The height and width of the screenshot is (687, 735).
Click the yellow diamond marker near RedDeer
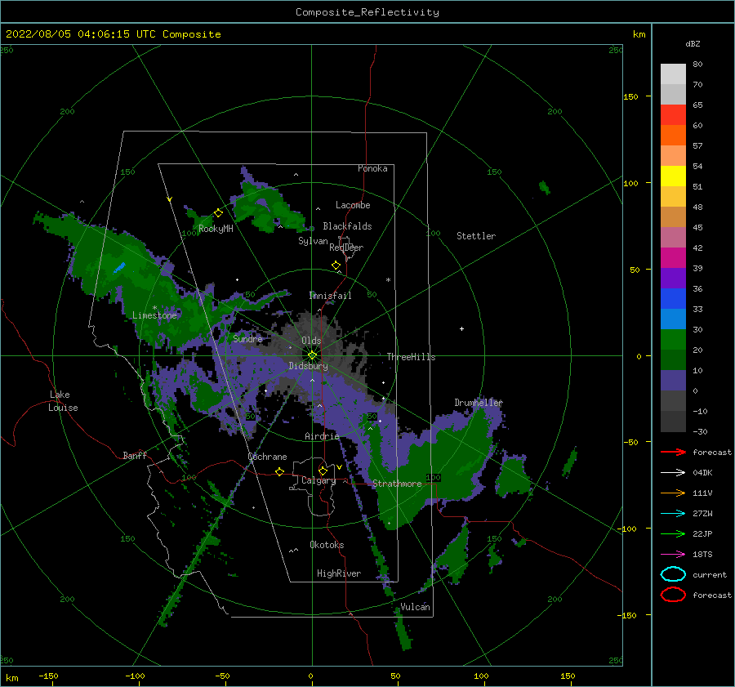click(x=336, y=265)
